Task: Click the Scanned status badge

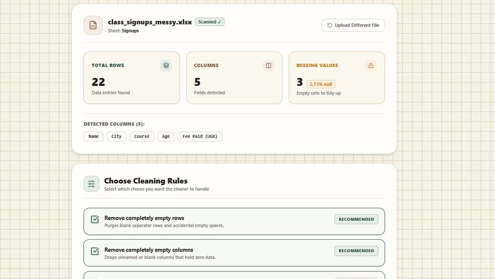Action: click(x=209, y=21)
